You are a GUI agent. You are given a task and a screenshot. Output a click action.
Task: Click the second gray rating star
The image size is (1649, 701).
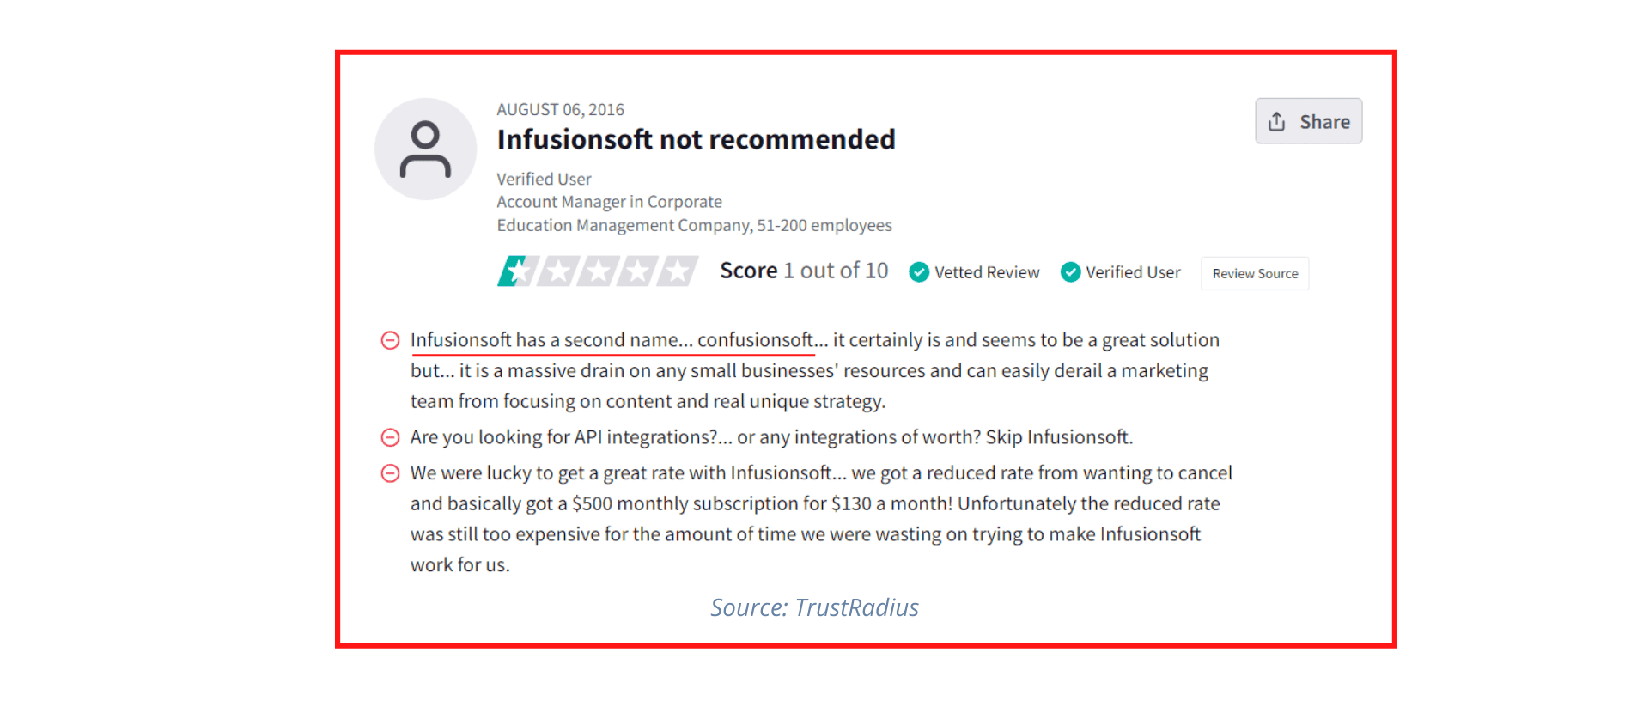click(557, 271)
